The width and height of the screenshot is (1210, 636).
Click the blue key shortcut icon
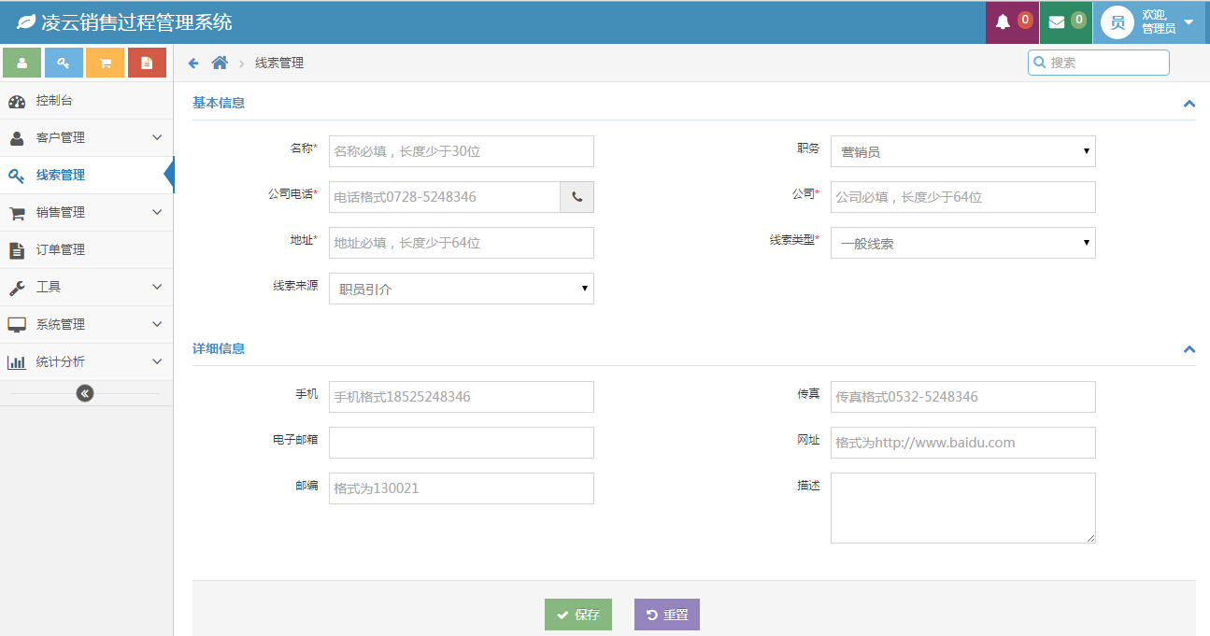pos(64,63)
